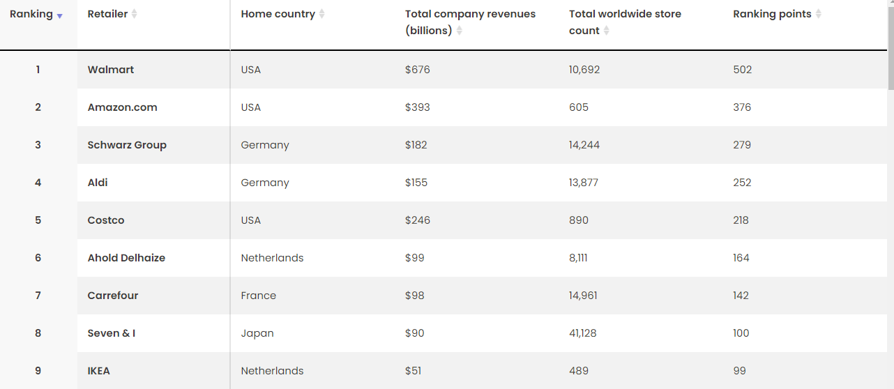This screenshot has width=894, height=389.
Task: Click Walmart's $676 revenue cell
Action: pyautogui.click(x=418, y=70)
